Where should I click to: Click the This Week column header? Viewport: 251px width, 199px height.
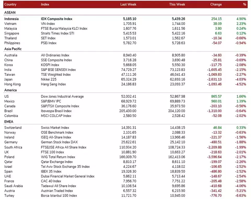[177, 4]
